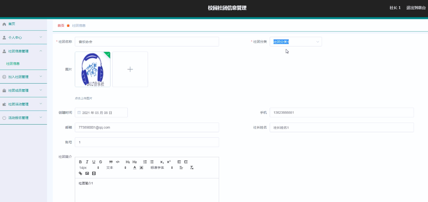
Task: Focus the 手机 phone input field
Action: click(342, 113)
